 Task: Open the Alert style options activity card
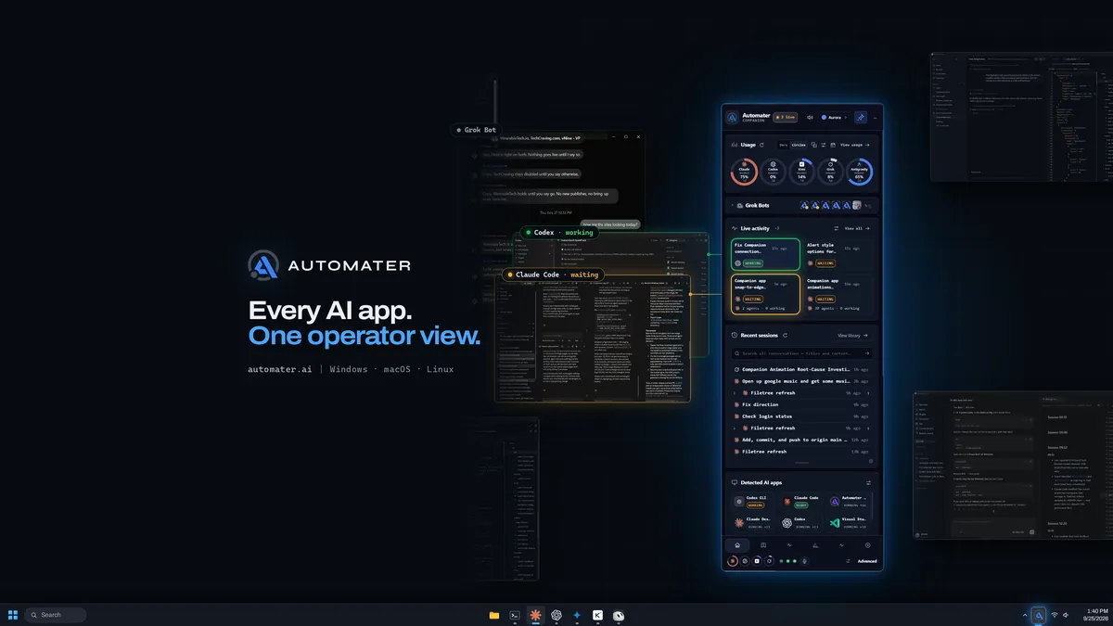point(838,254)
